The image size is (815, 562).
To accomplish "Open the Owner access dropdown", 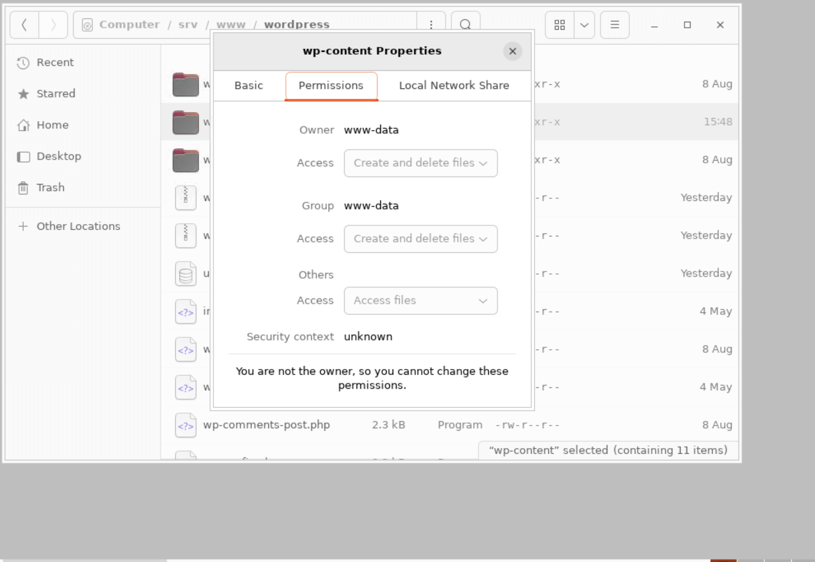I will pyautogui.click(x=420, y=163).
